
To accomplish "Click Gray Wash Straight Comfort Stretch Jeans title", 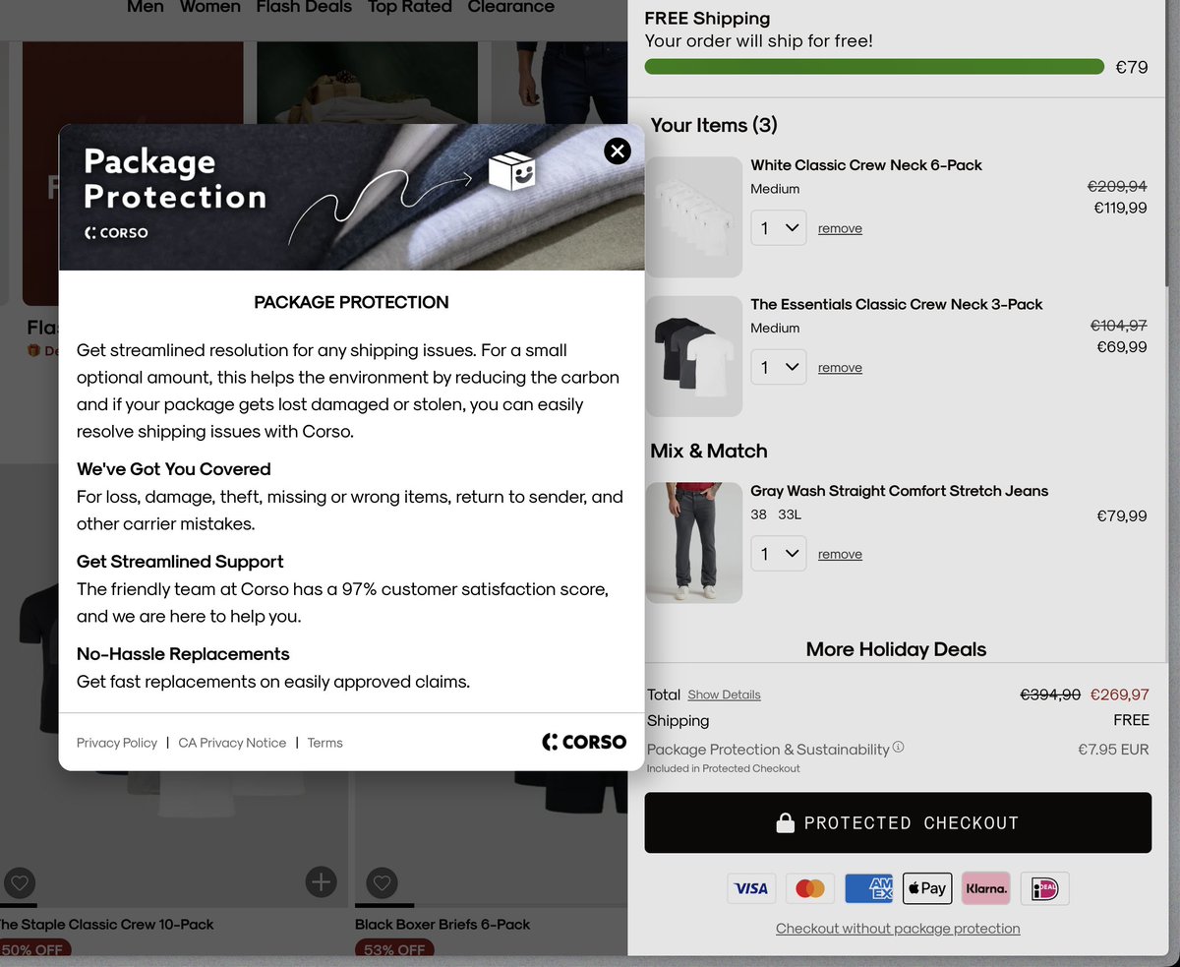I will [900, 491].
